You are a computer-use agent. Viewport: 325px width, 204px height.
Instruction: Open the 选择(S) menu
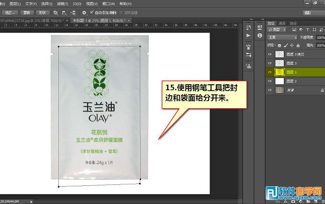(47, 4)
